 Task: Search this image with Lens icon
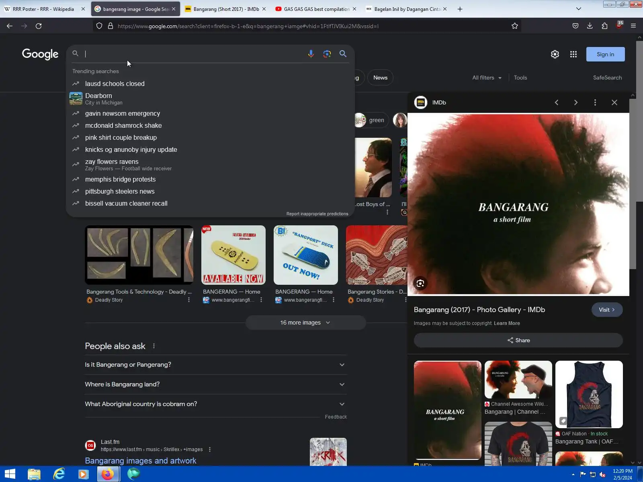tap(420, 284)
